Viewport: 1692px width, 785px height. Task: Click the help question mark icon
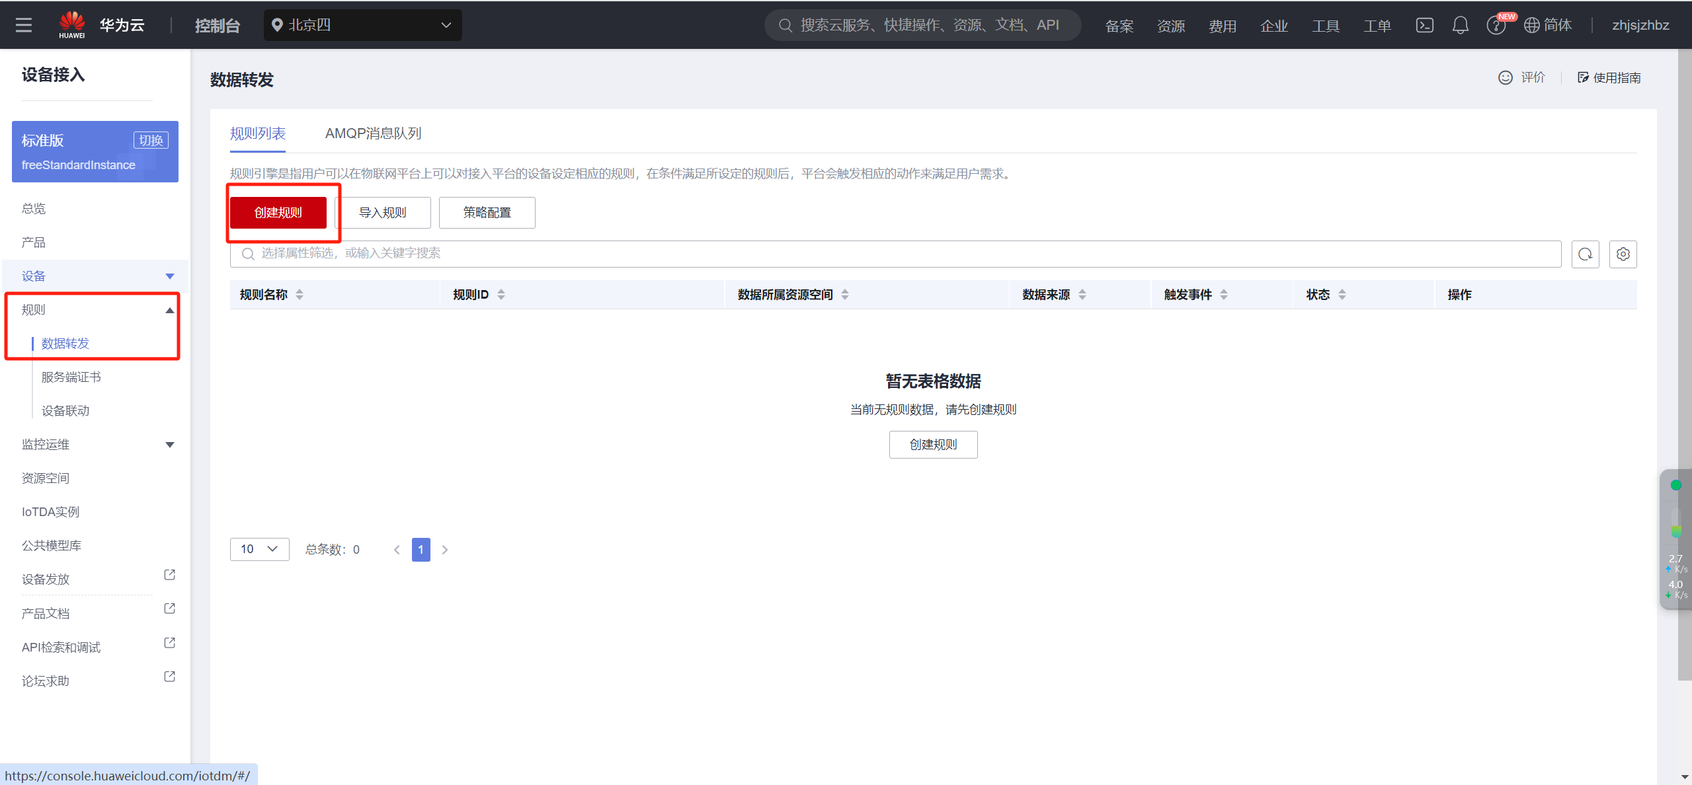coord(1495,26)
